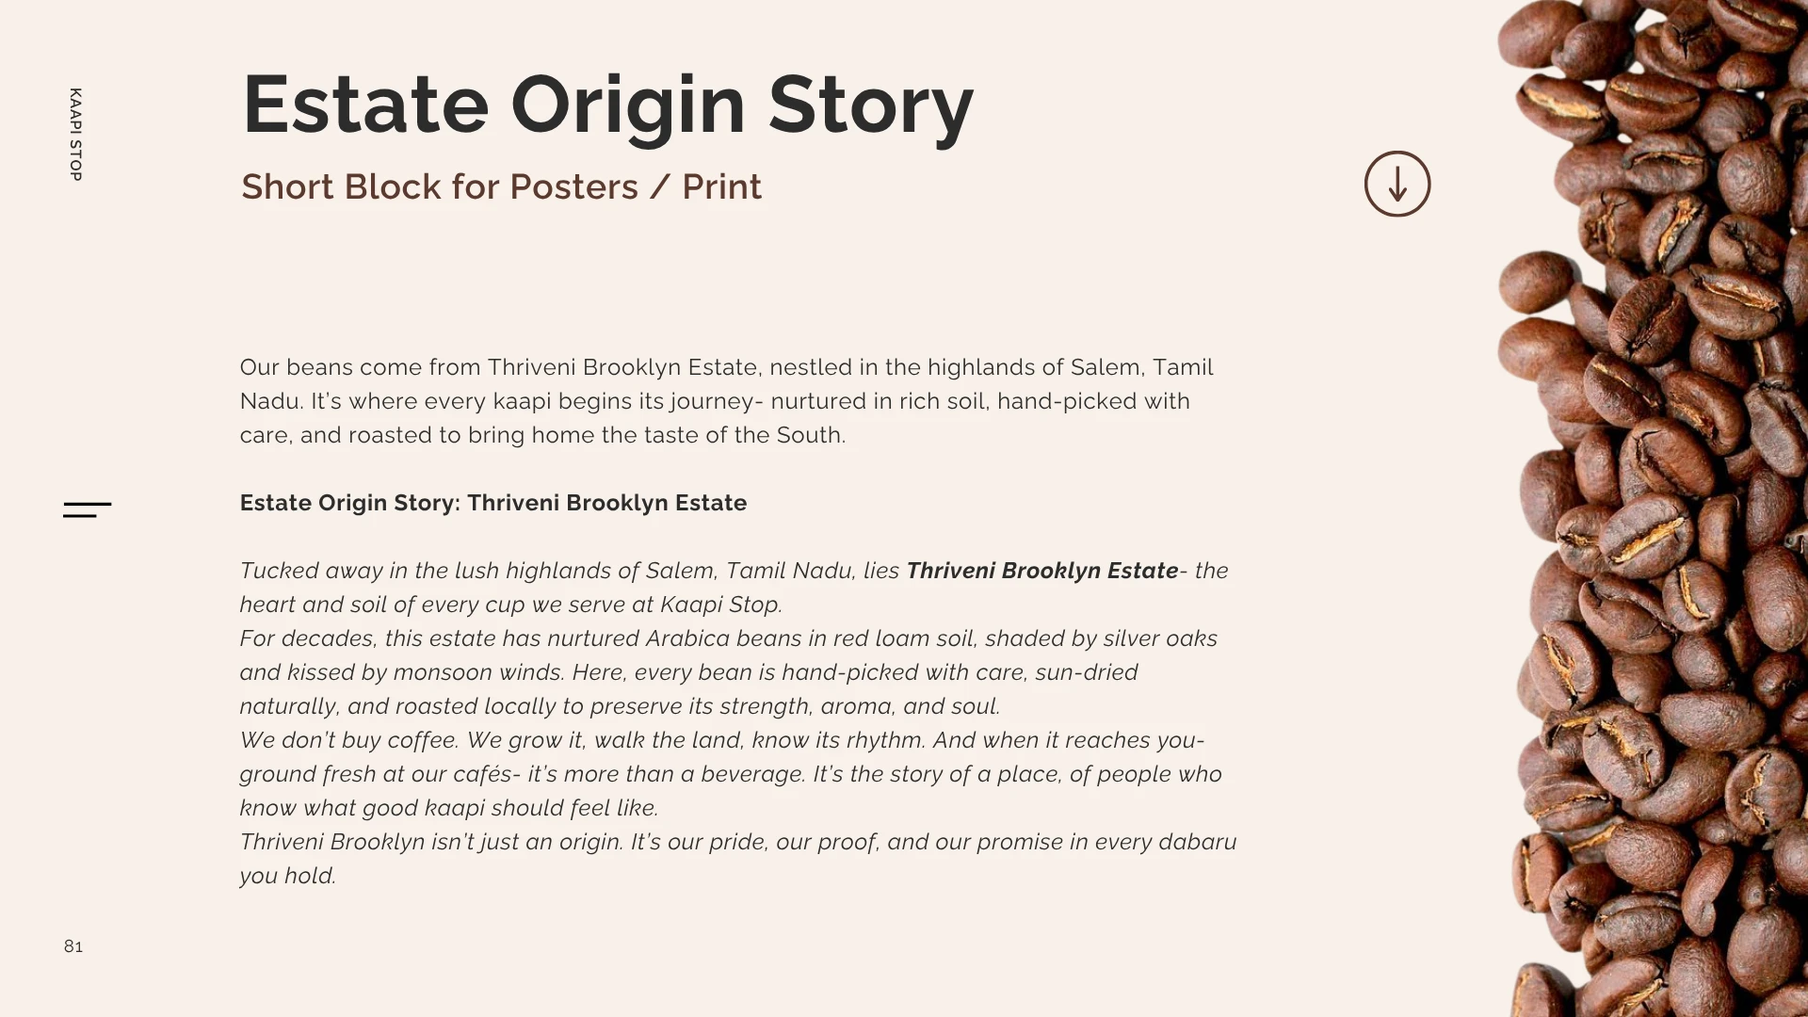Image resolution: width=1808 pixels, height=1017 pixels.
Task: Click the 'Our beans come from' paragraph
Action: click(725, 401)
